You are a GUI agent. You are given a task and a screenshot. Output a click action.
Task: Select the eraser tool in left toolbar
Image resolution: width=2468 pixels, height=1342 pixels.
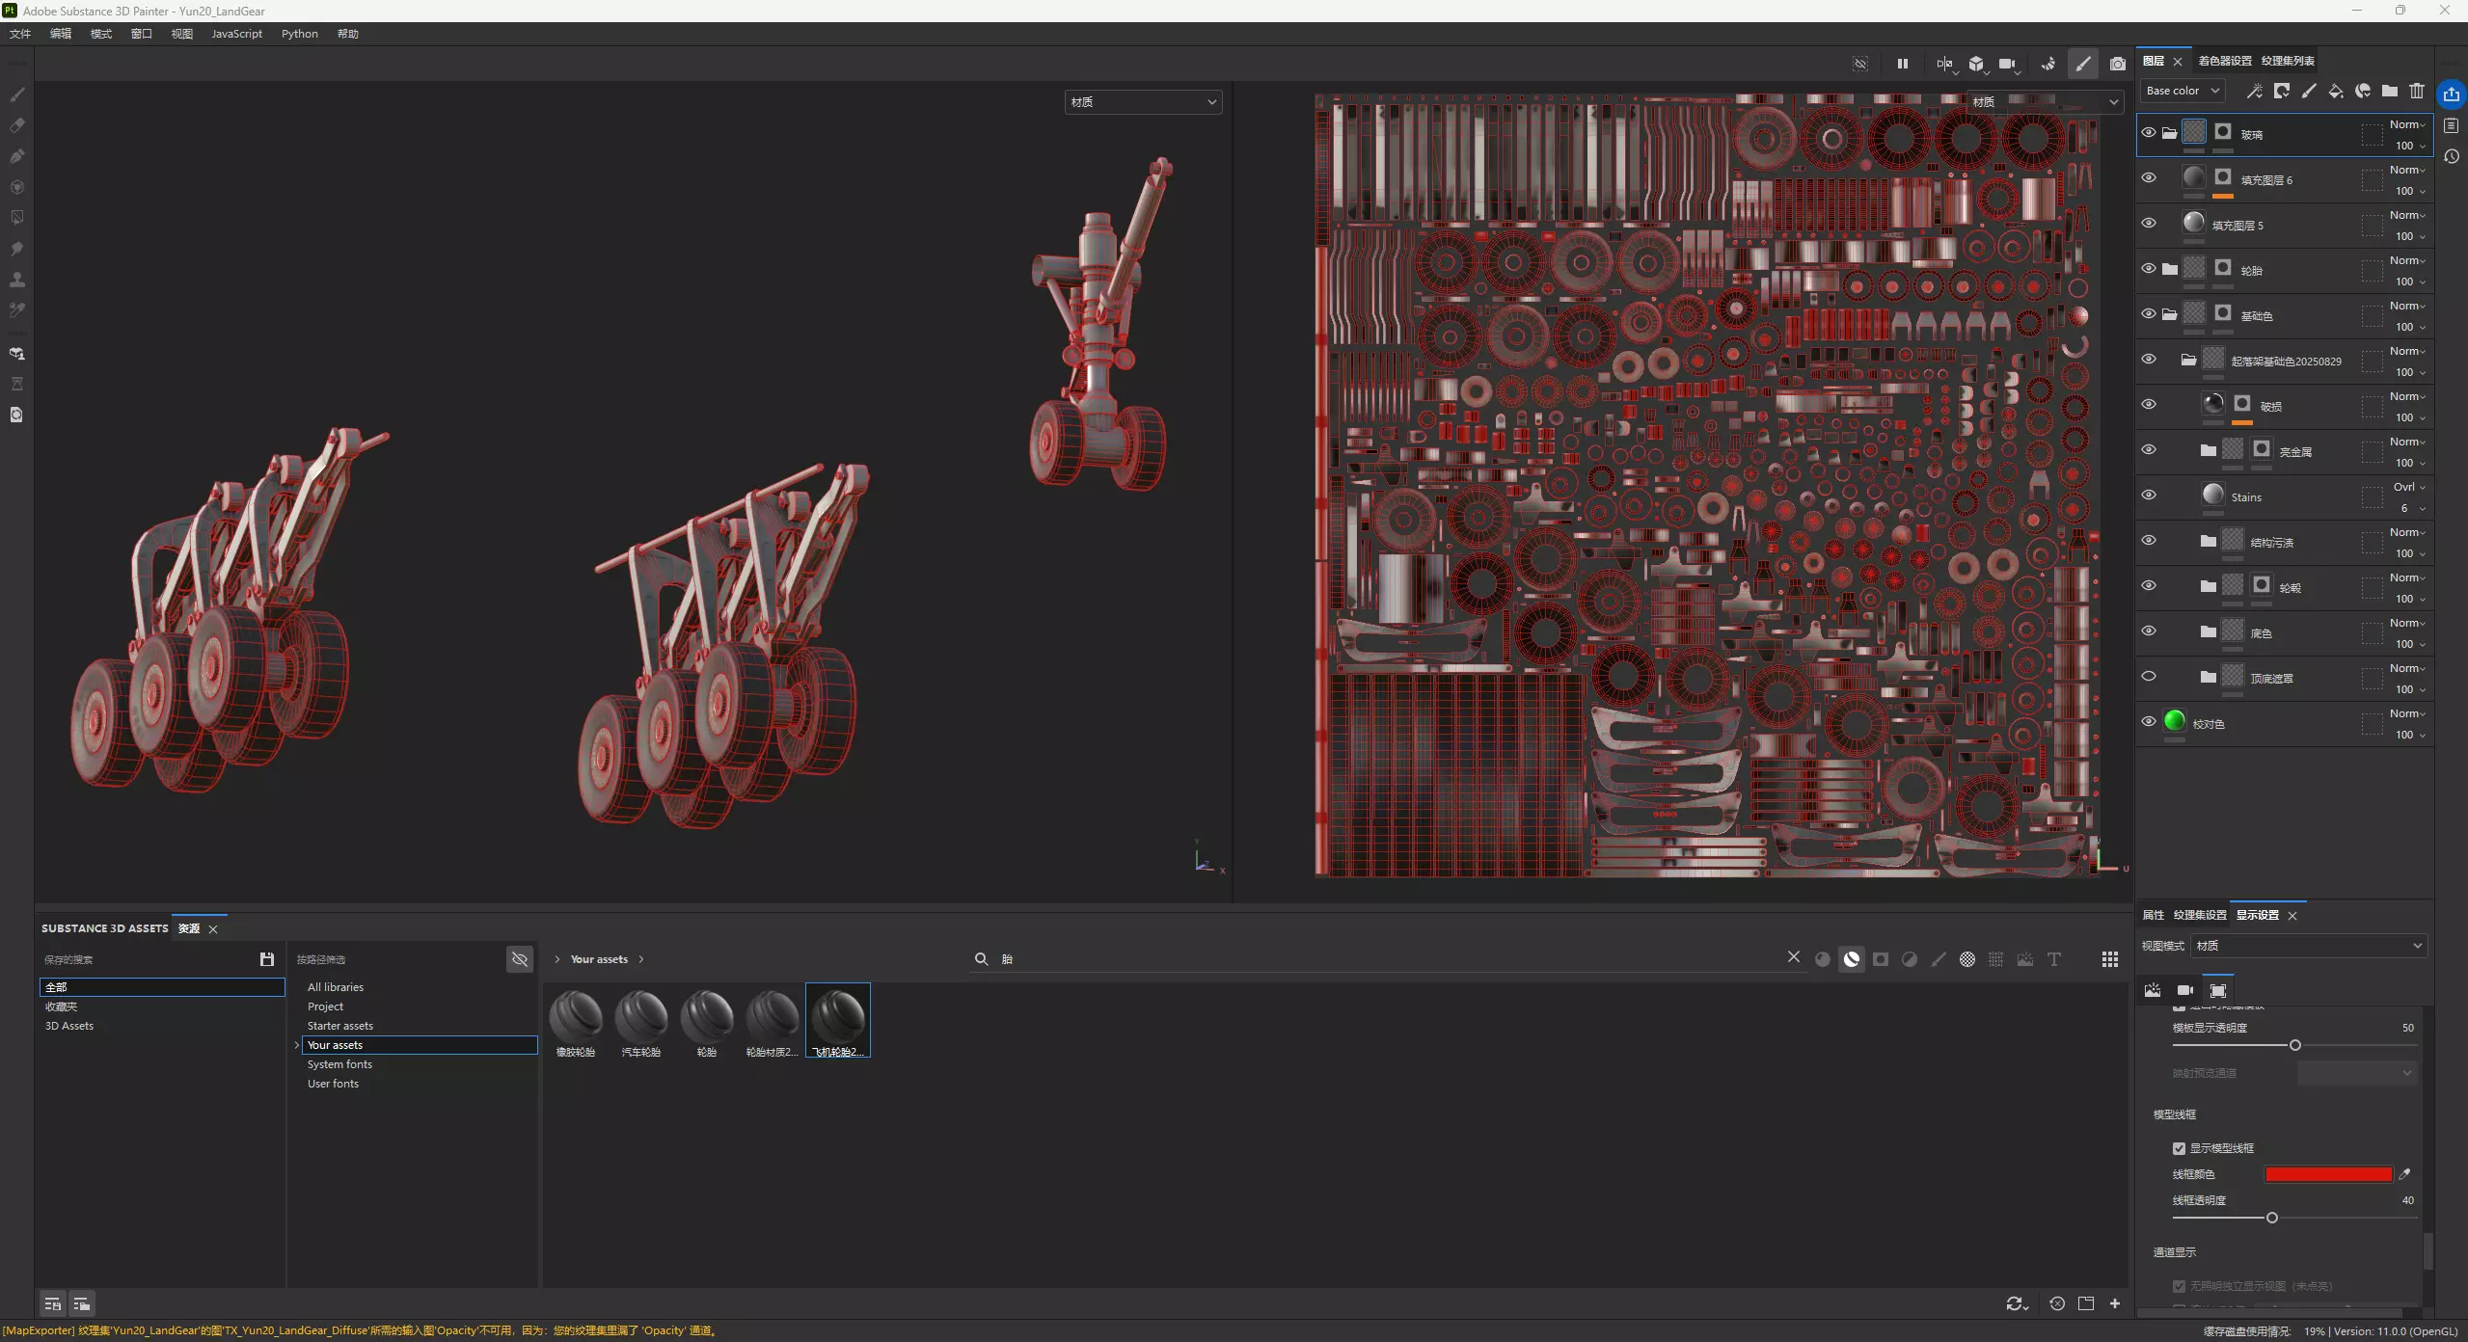coord(16,125)
